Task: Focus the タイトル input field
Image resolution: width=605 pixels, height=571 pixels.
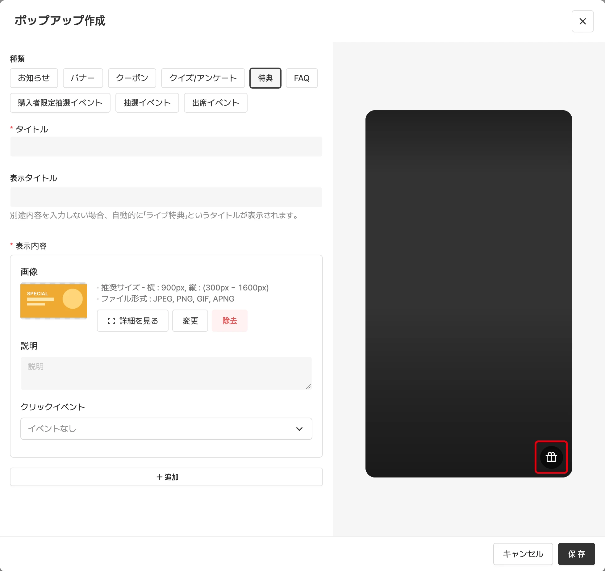Action: [166, 147]
